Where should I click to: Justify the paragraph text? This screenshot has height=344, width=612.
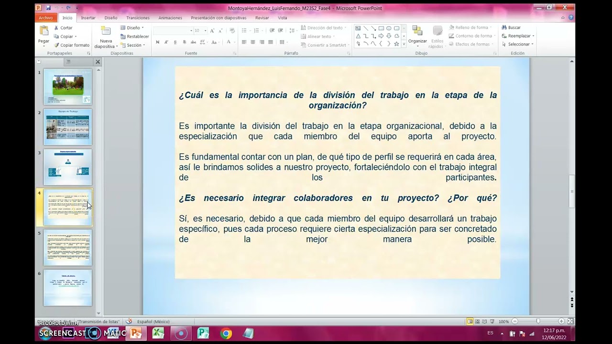tap(271, 42)
